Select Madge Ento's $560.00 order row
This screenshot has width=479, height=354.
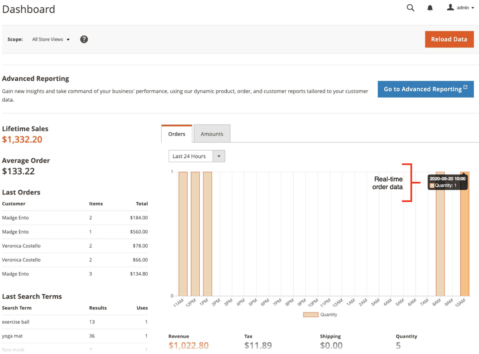[x=75, y=232]
